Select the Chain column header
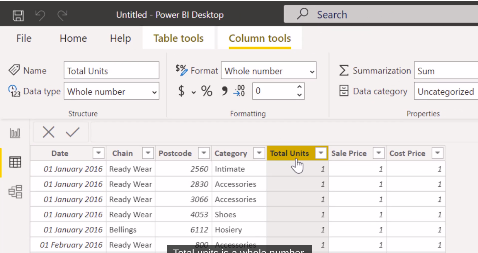The height and width of the screenshot is (253, 478). [x=122, y=153]
